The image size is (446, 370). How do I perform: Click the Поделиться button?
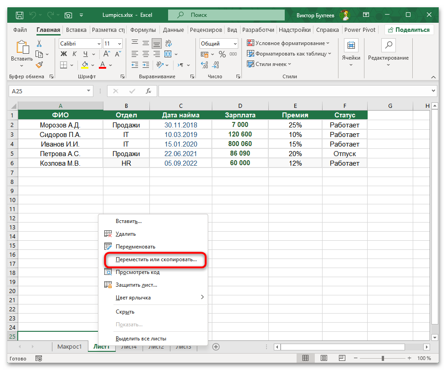[x=409, y=29]
